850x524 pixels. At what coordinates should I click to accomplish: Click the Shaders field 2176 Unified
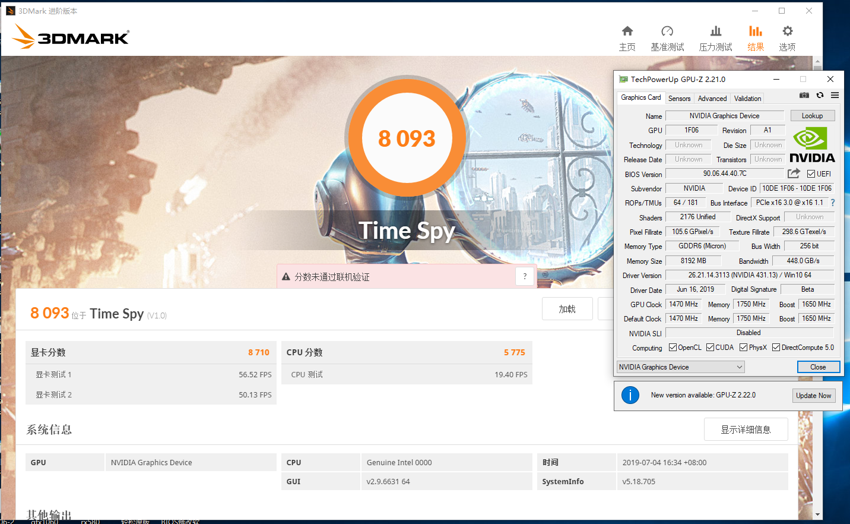pyautogui.click(x=697, y=217)
